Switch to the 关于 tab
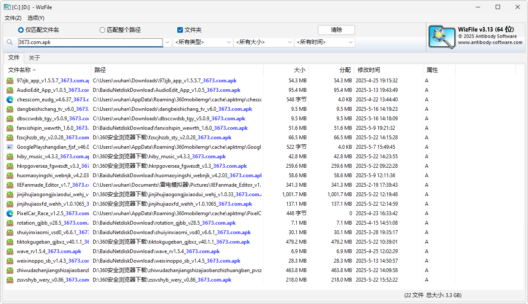Image resolution: width=528 pixels, height=304 pixels. coord(35,58)
